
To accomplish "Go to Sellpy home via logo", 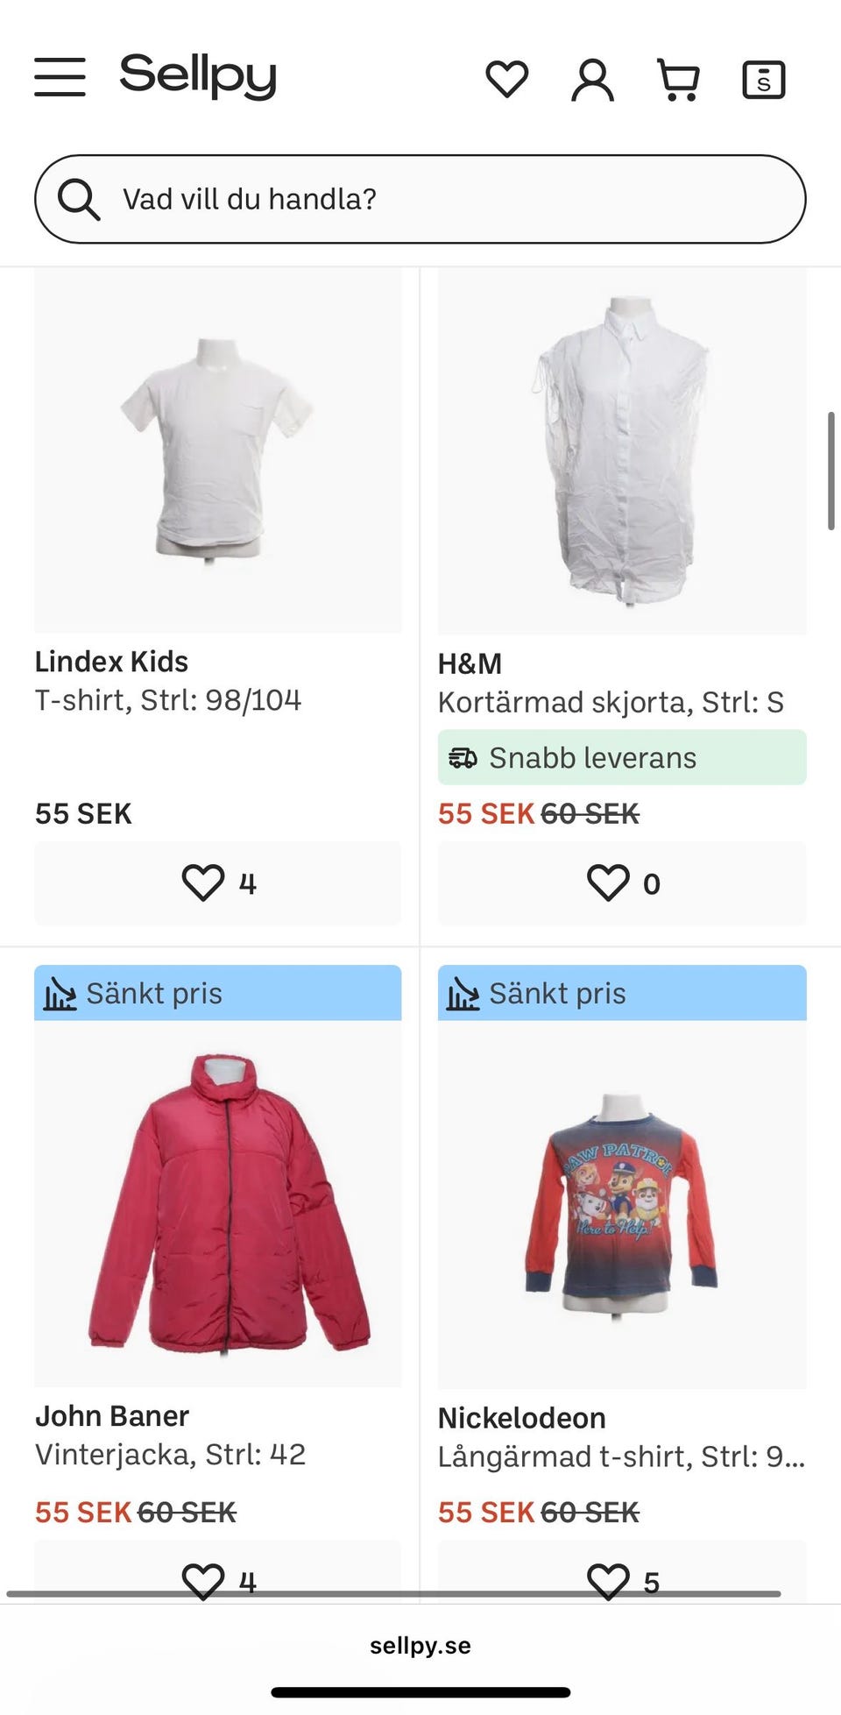I will 198,76.
